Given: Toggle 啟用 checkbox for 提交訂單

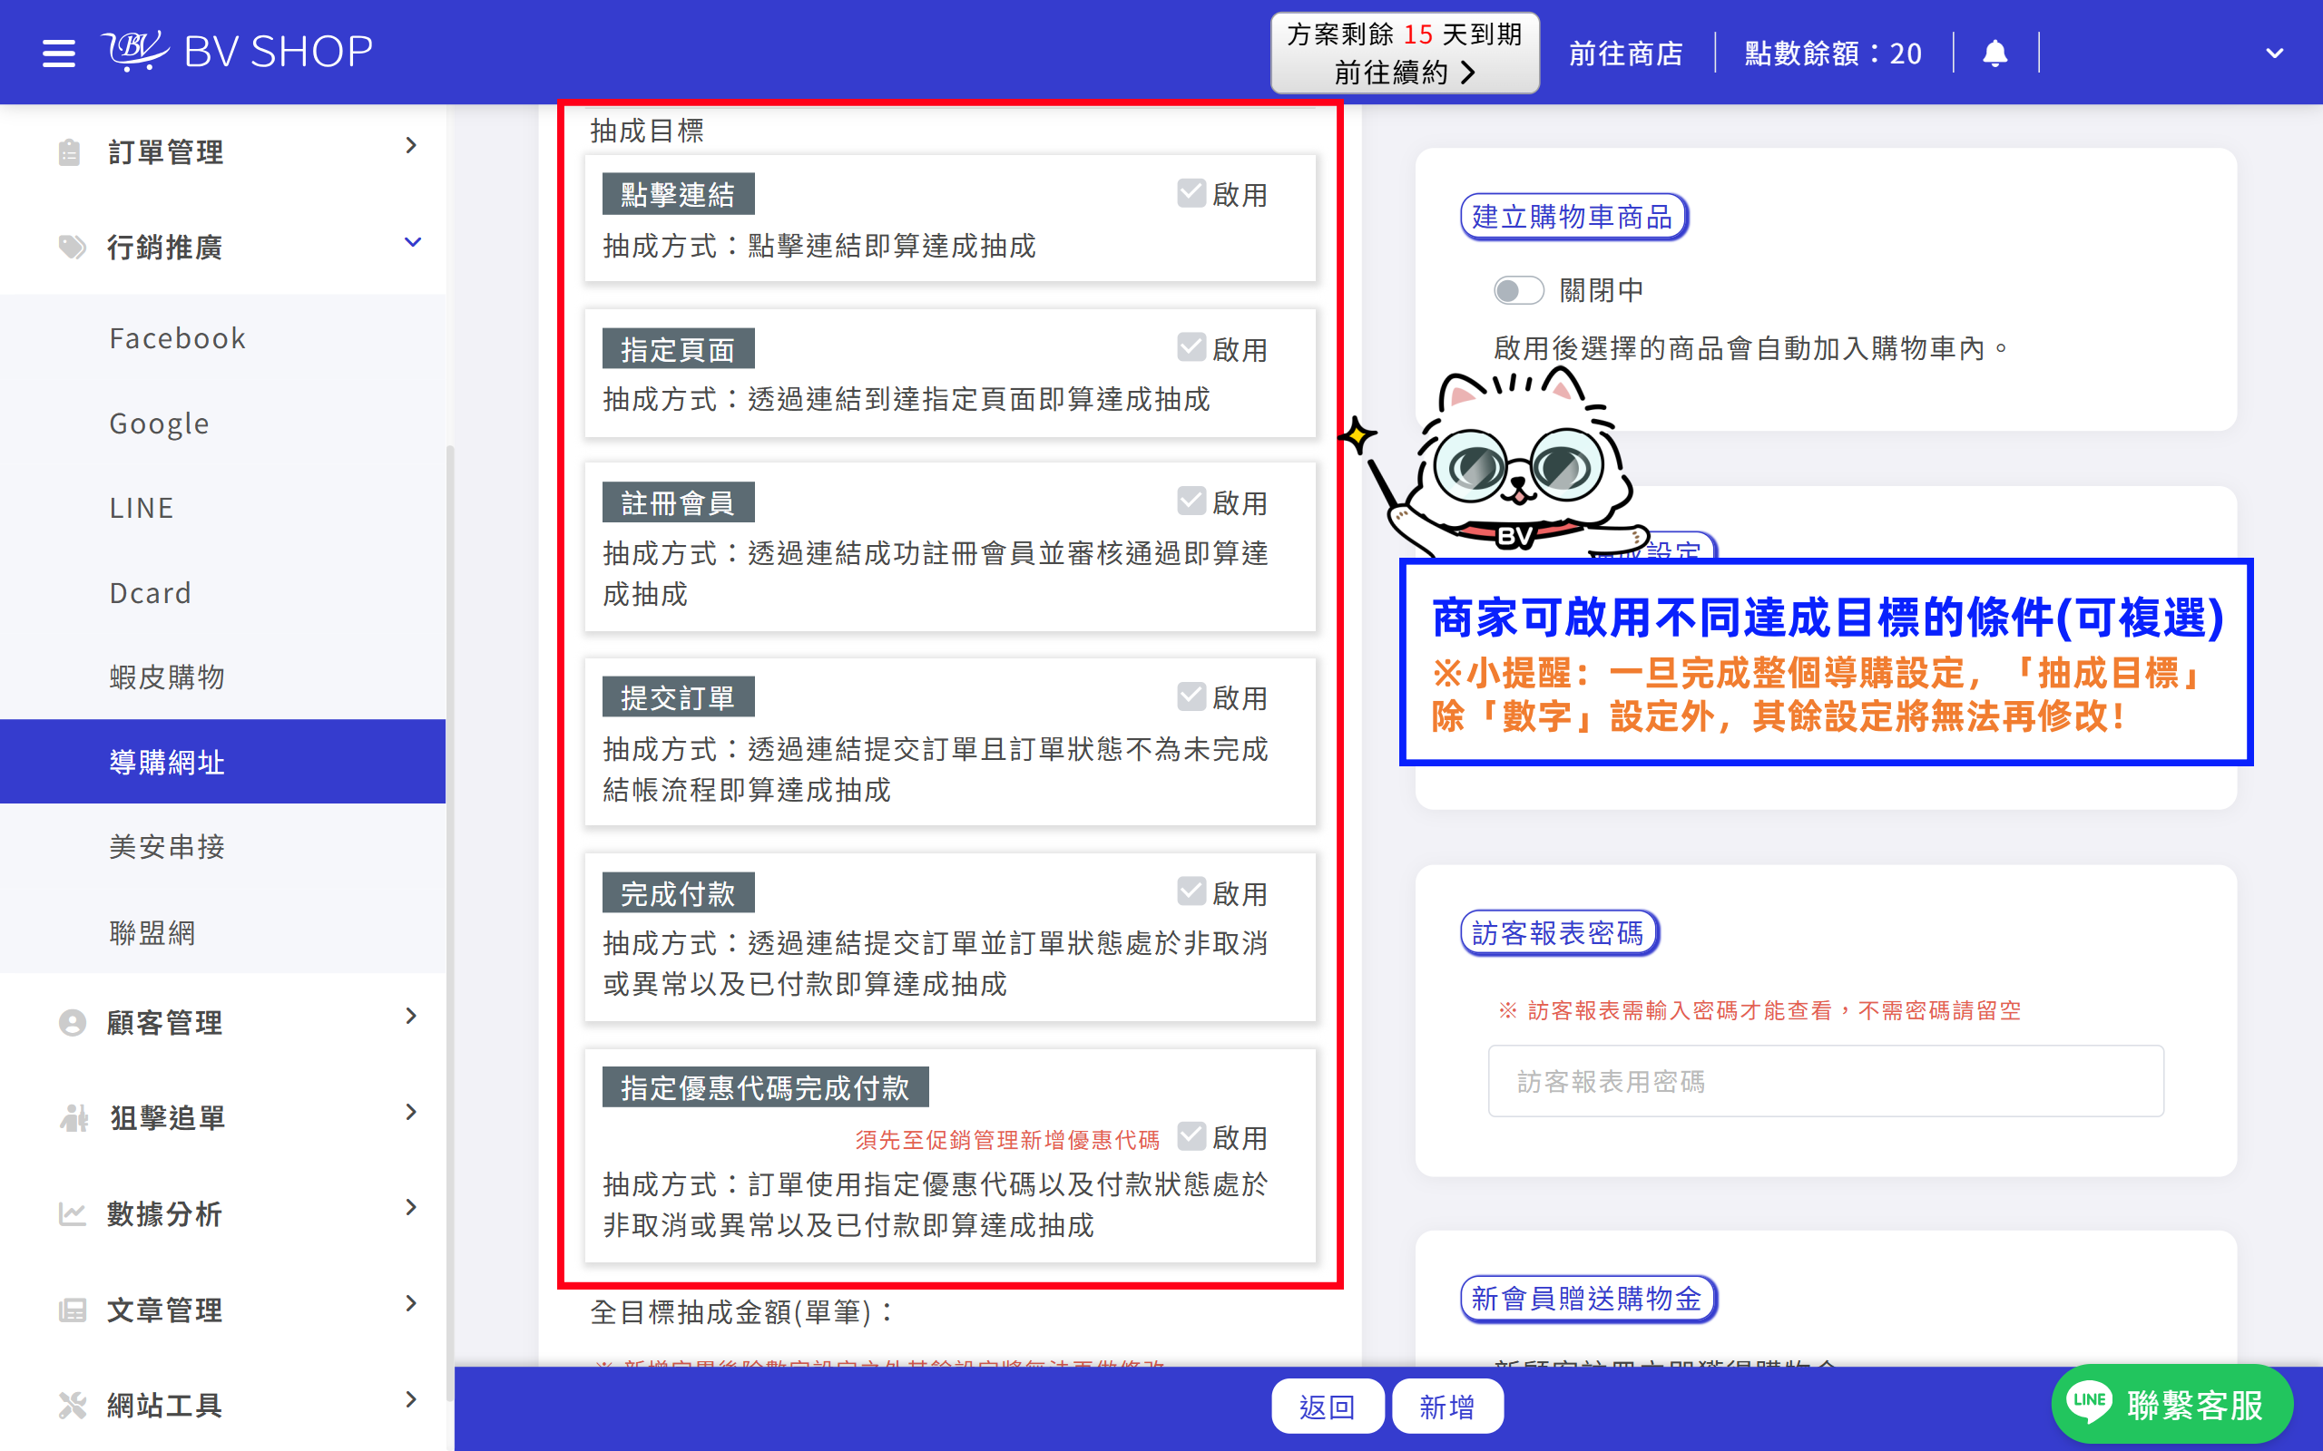Looking at the screenshot, I should [x=1191, y=696].
